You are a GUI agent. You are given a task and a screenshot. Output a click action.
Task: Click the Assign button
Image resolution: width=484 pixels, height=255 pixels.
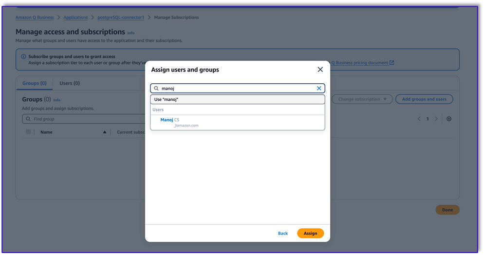click(310, 234)
